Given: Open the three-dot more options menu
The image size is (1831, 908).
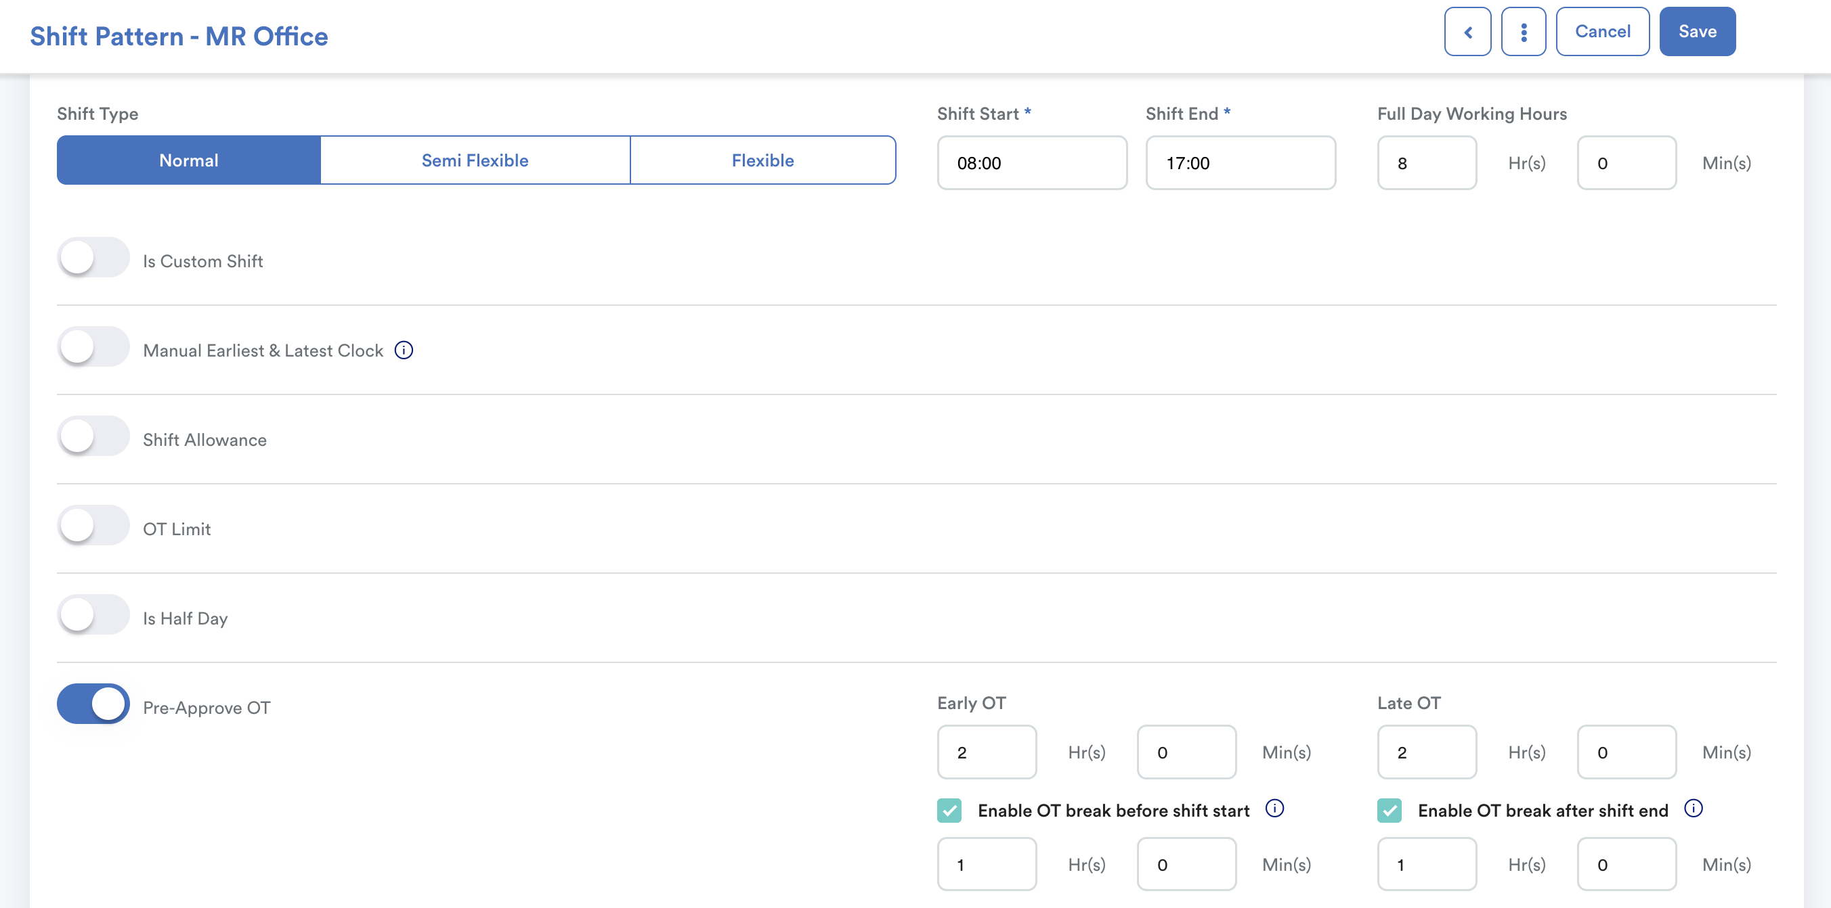Looking at the screenshot, I should tap(1522, 32).
